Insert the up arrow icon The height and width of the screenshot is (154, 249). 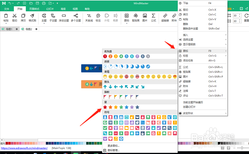pos(105,87)
